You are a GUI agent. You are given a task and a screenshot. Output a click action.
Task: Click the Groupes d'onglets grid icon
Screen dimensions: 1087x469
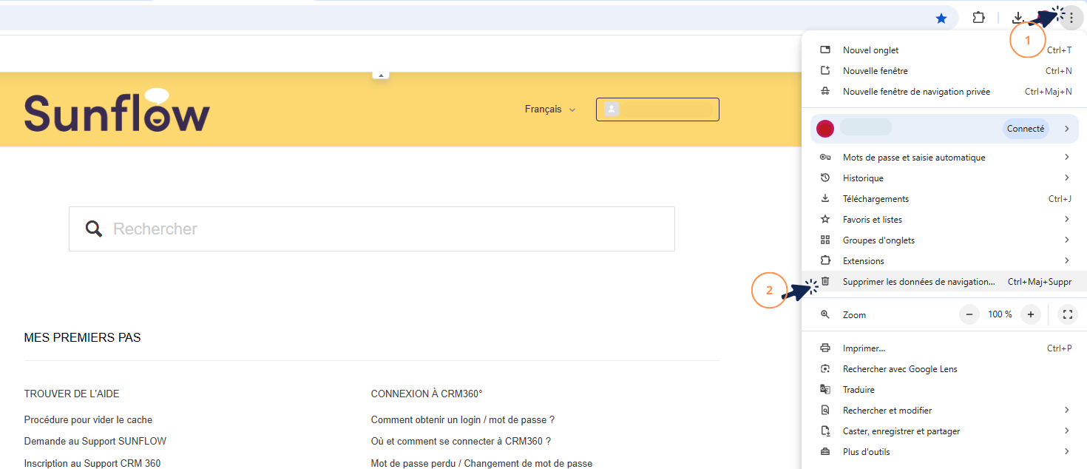pos(825,240)
